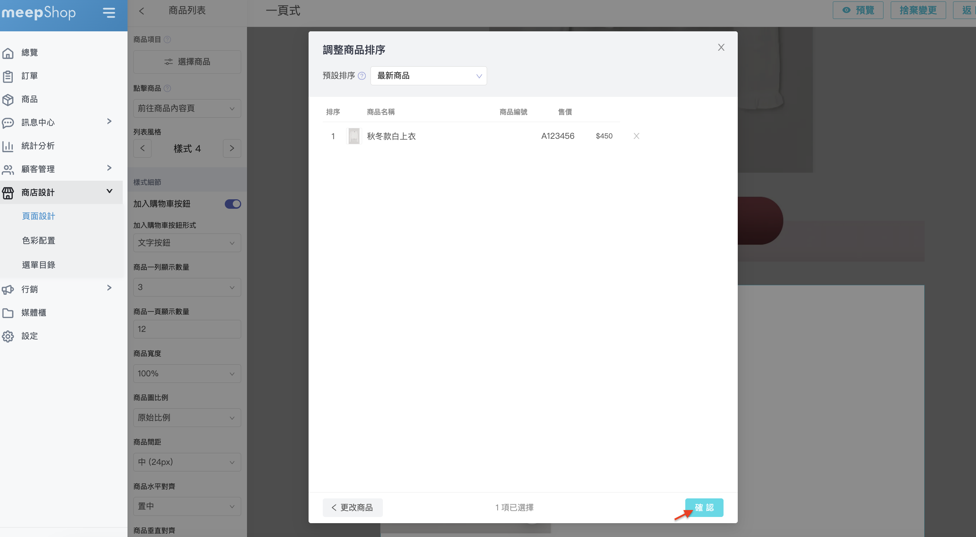Image resolution: width=976 pixels, height=537 pixels.
Task: Open the 總覽 home icon
Action: tap(8, 53)
